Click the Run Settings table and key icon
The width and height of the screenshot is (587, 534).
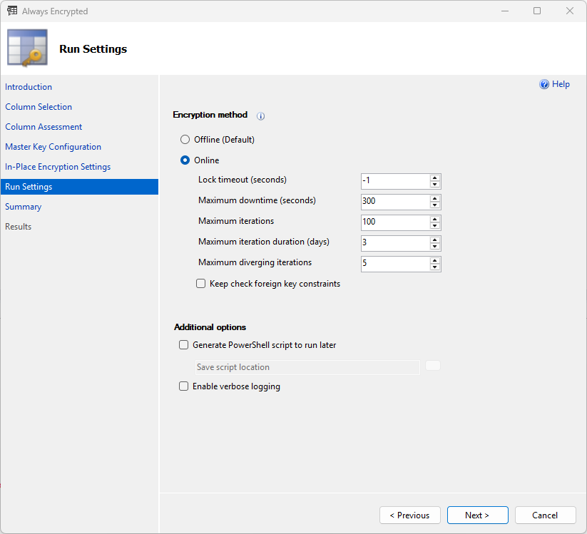coord(27,48)
